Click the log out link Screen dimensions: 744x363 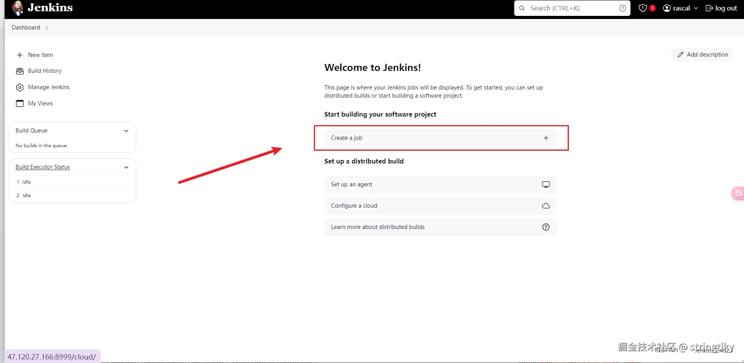[x=721, y=8]
